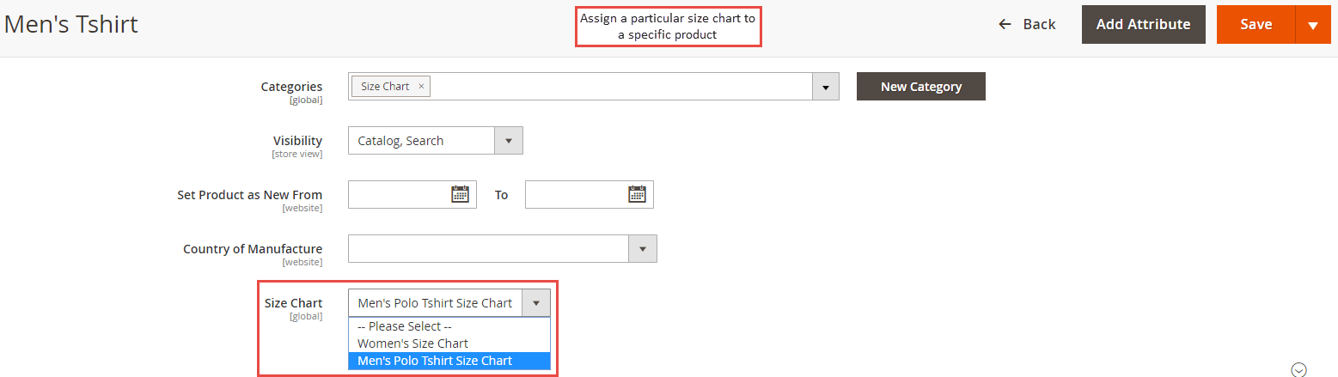Viewport: 1338px width, 377px height.
Task: Open the Set Product as New From calendar
Action: tap(461, 194)
